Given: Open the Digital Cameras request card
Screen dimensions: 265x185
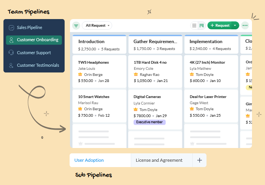Looking at the screenshot, I should (x=155, y=109).
